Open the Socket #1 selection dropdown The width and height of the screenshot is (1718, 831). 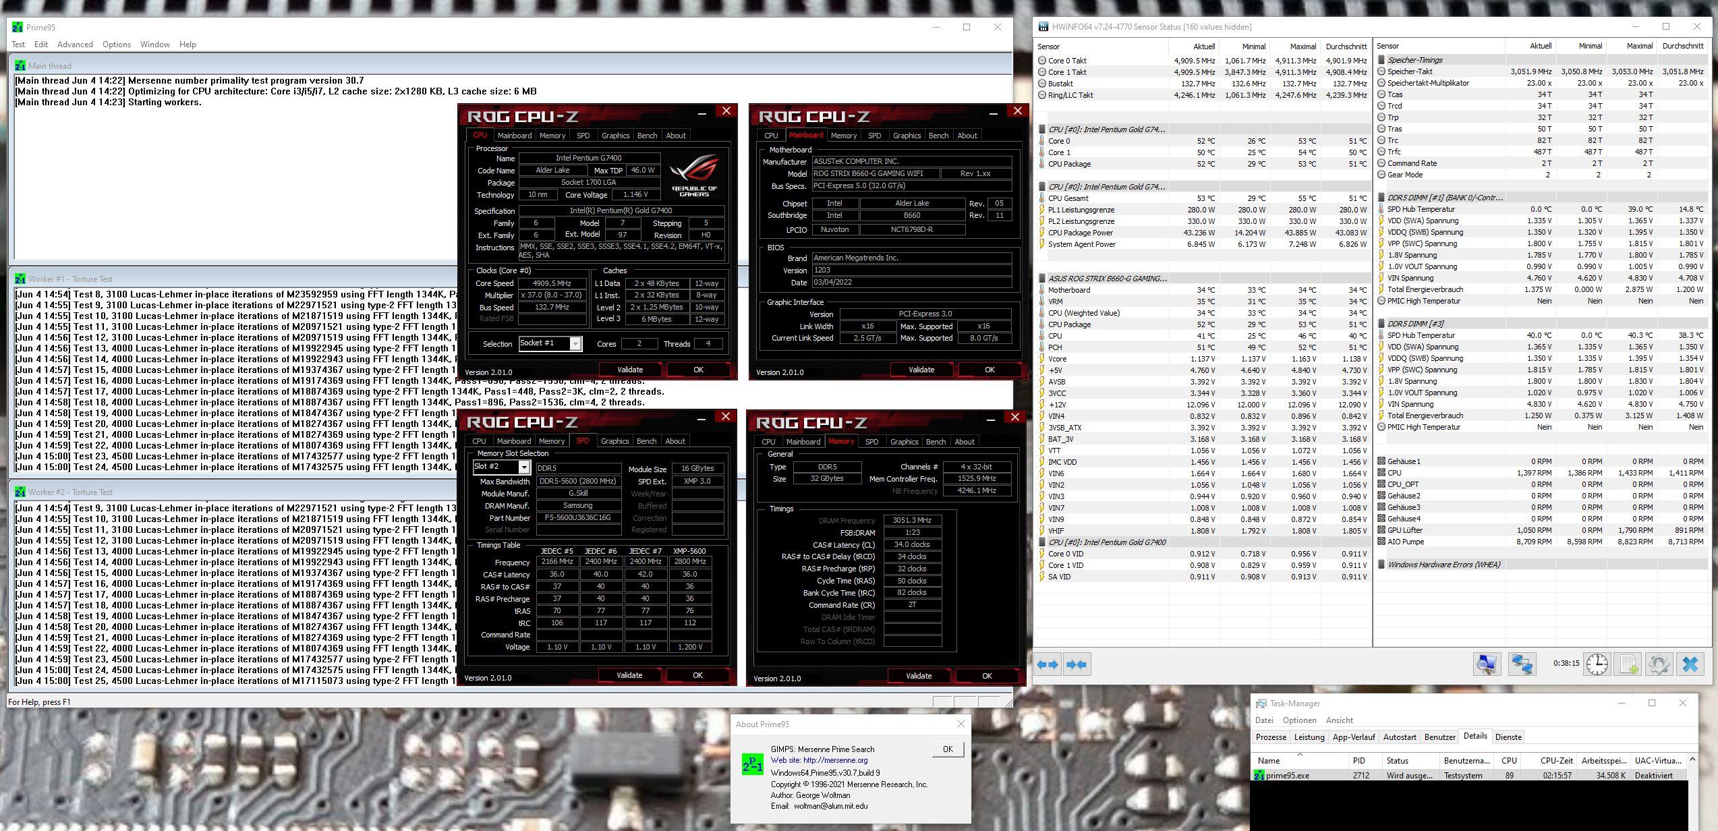(575, 343)
